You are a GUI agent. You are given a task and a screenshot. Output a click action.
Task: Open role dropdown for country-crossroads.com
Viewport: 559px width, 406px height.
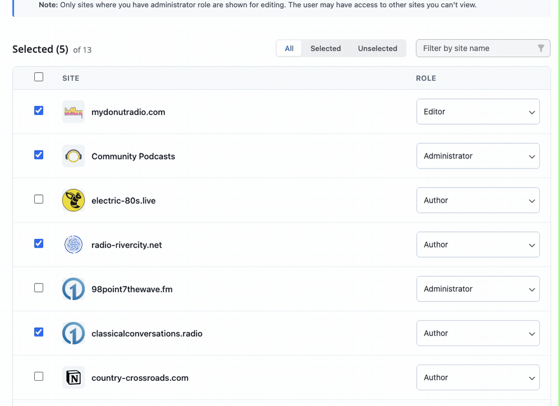pyautogui.click(x=478, y=377)
